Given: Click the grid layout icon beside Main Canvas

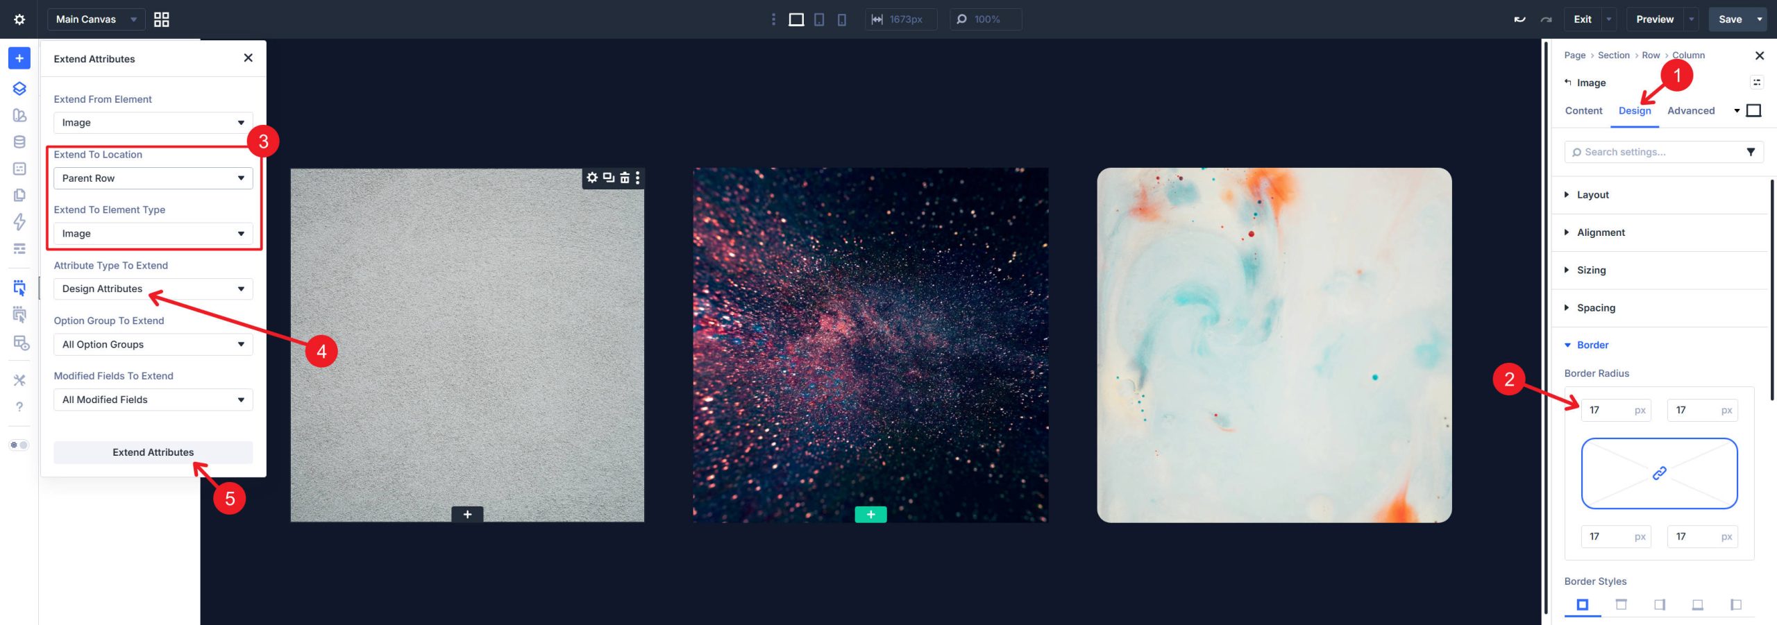Looking at the screenshot, I should (162, 19).
